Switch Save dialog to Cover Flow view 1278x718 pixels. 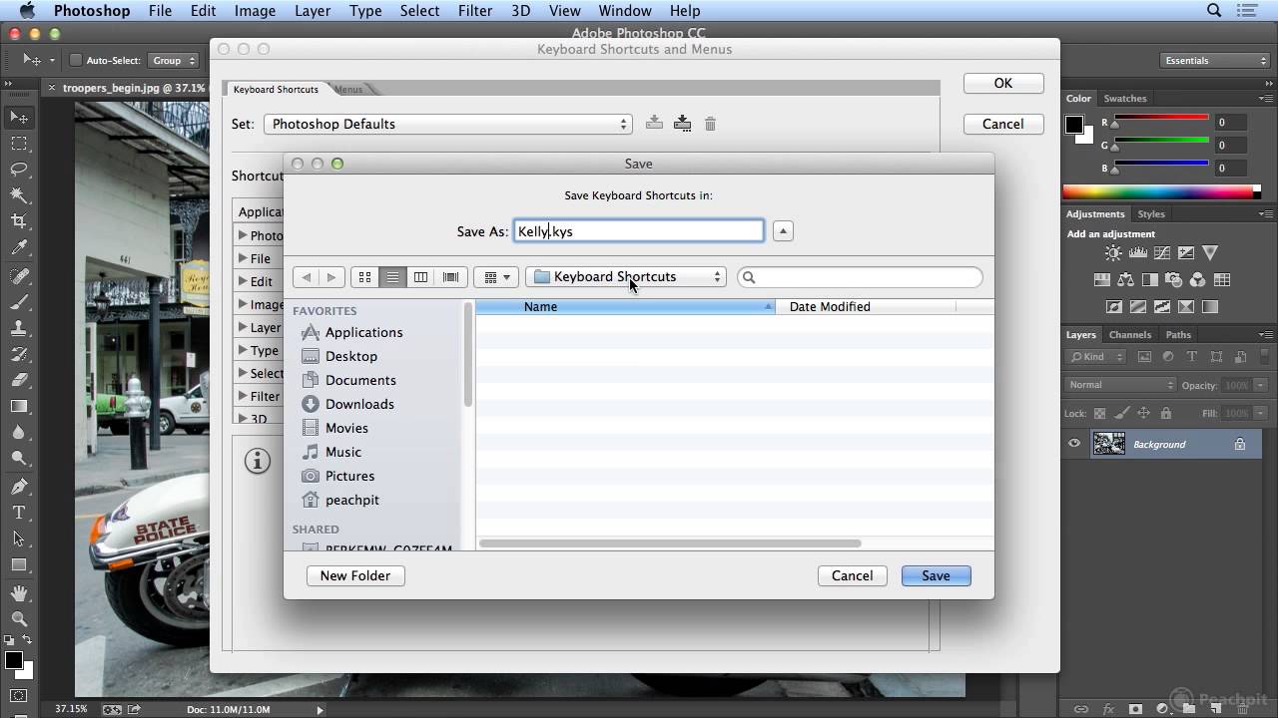click(450, 277)
